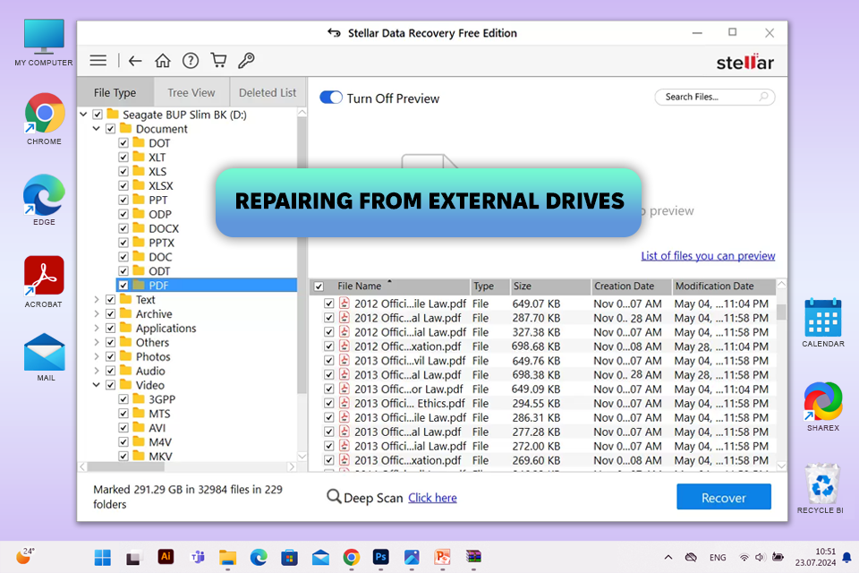The image size is (859, 573).
Task: Click the search magnifier icon in Search Files
Action: [763, 97]
